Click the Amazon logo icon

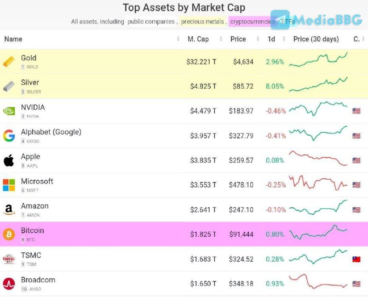9,210
